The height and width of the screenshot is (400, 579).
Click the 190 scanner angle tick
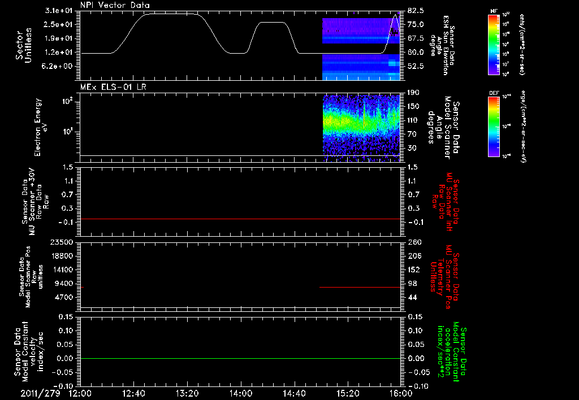click(413, 93)
